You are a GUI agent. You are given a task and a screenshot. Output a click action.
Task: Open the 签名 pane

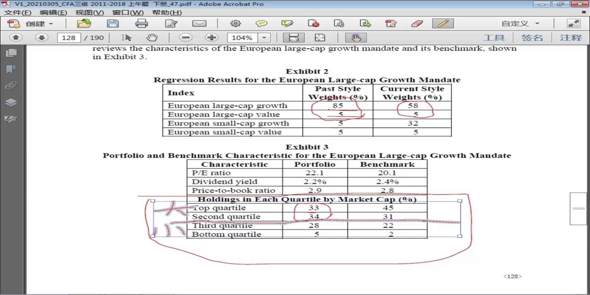[x=532, y=38]
